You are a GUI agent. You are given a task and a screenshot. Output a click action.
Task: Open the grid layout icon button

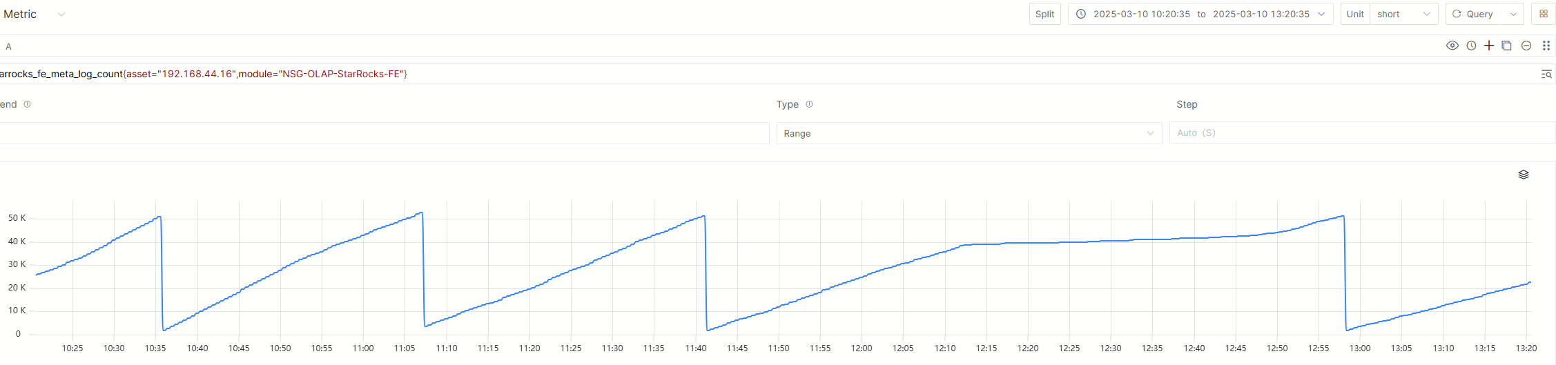1544,14
